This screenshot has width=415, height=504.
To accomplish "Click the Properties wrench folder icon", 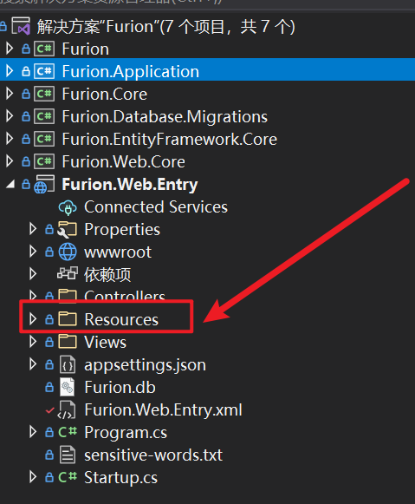I will tap(67, 230).
